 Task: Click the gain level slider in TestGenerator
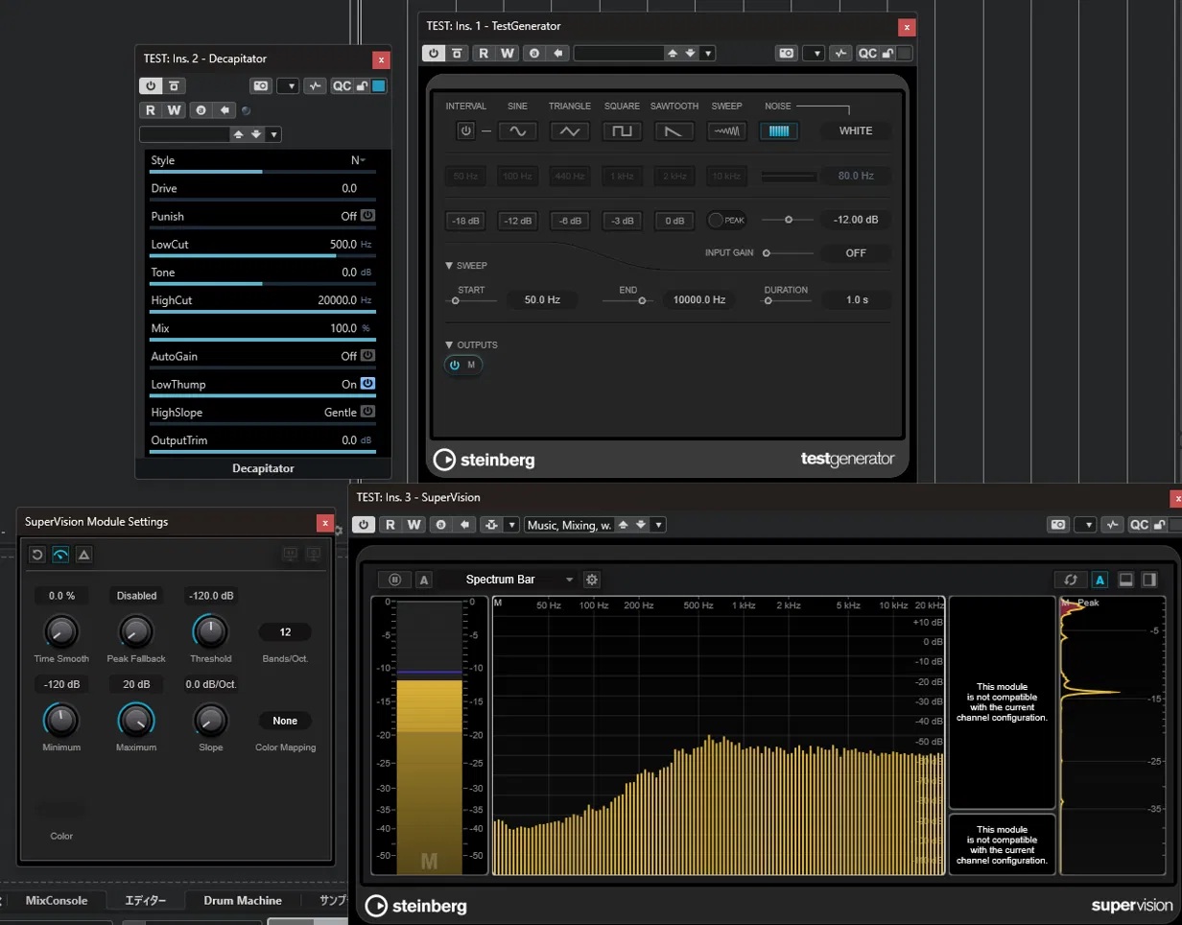click(788, 220)
